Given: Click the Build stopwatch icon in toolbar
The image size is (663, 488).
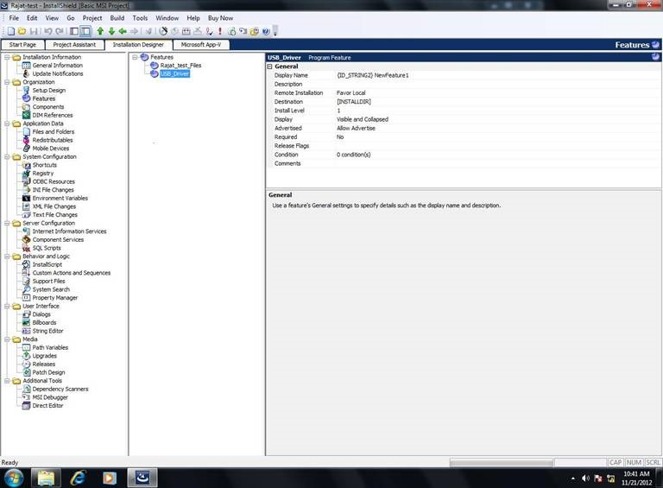Looking at the screenshot, I should pyautogui.click(x=163, y=31).
